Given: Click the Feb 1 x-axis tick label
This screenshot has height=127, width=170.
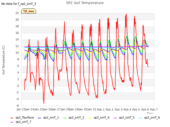Looking at the screenshot, I should (101, 110).
